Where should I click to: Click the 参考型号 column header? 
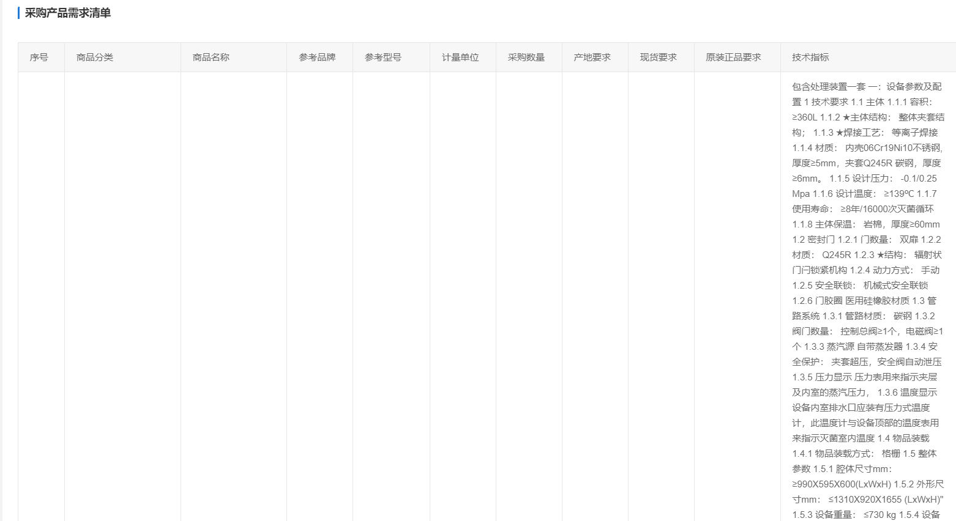[x=383, y=57]
